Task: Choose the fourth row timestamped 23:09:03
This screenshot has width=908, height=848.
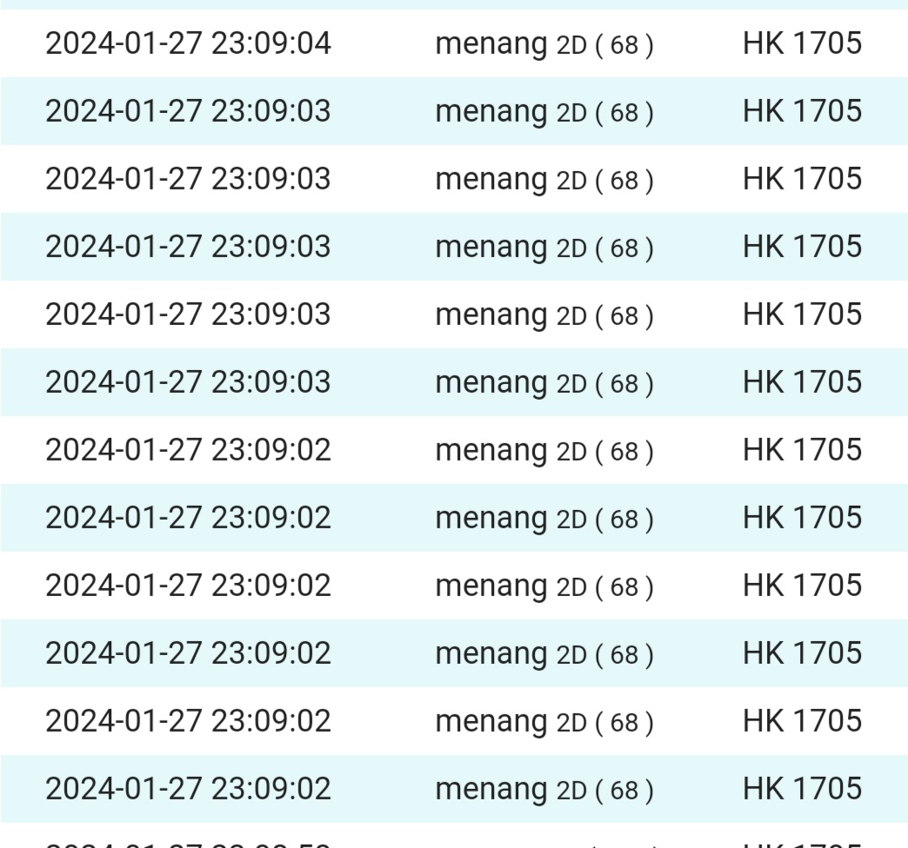Action: point(188,315)
